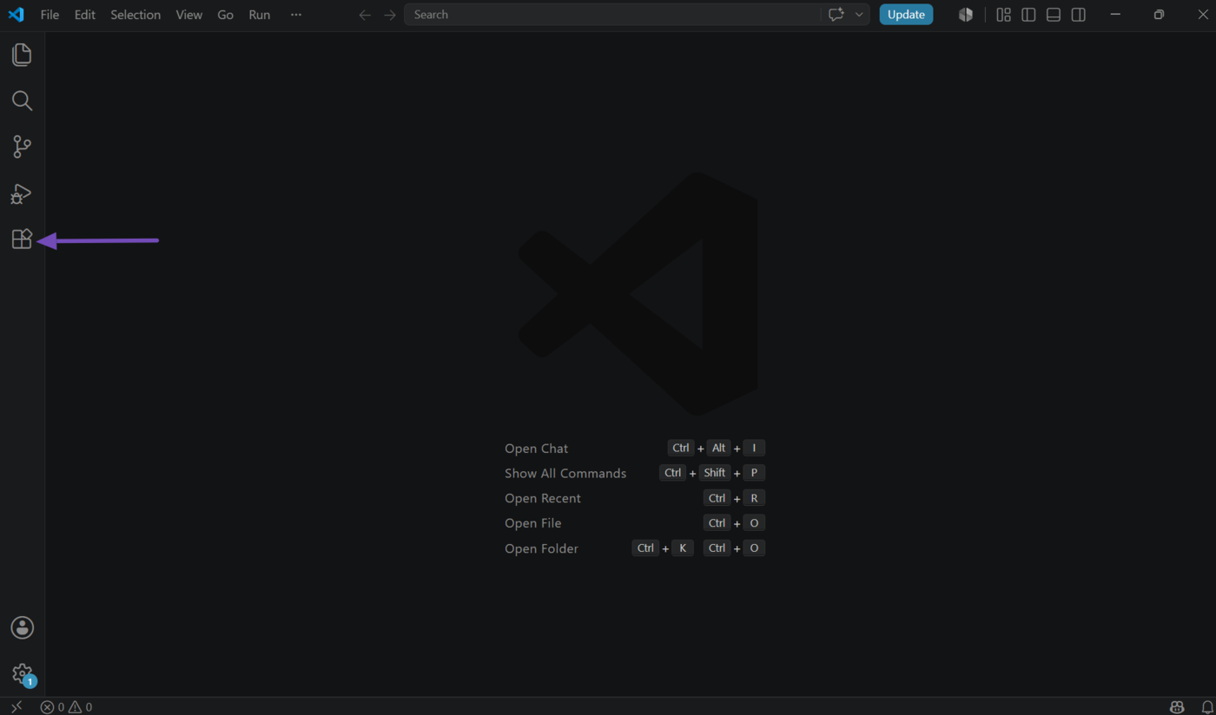The image size is (1216, 715).
Task: Customize Layout icon in title bar
Action: click(x=1003, y=15)
